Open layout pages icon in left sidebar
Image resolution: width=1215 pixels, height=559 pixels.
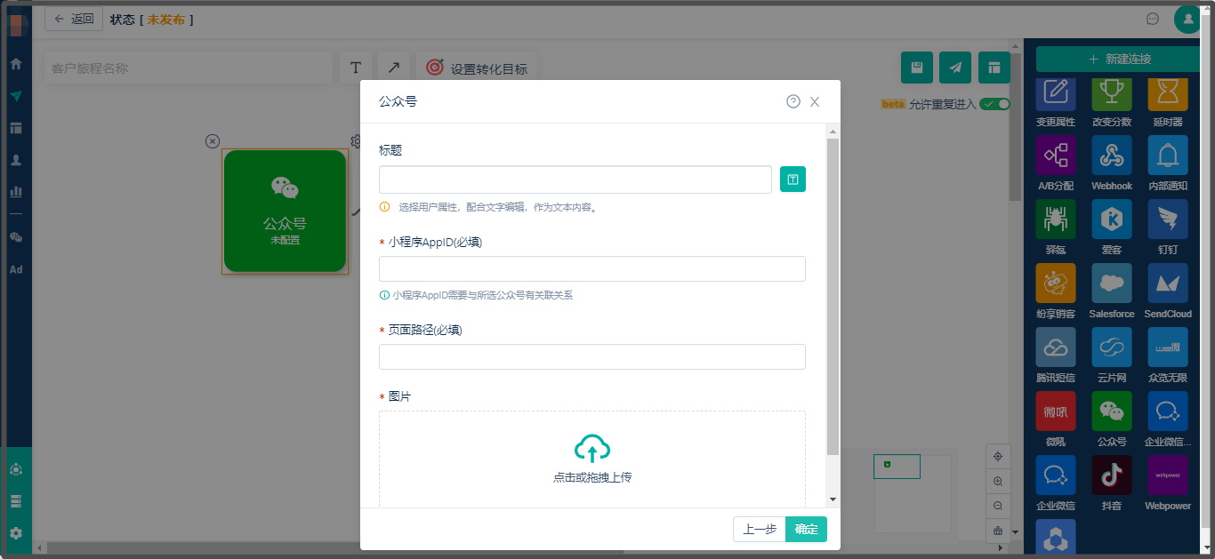click(16, 128)
